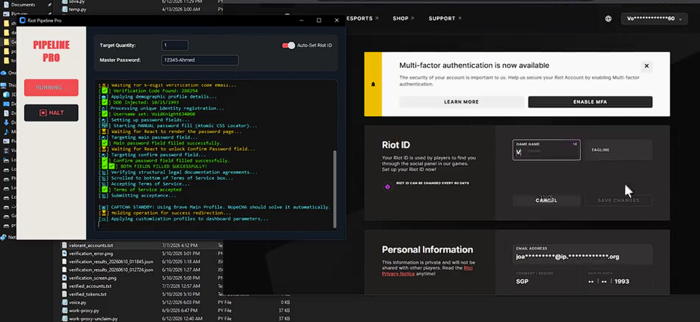Click the Python file icon of voice.py
700x322 pixels.
click(x=64, y=302)
